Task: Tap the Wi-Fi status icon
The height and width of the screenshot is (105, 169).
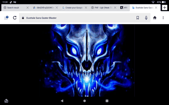Action: click(153, 2)
